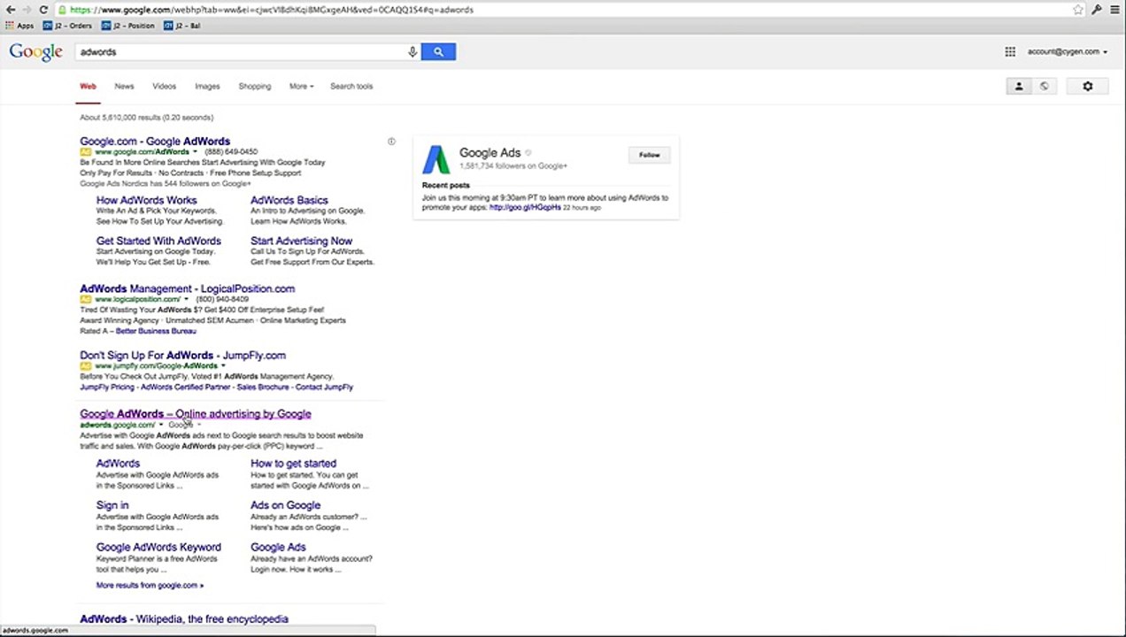Open Google Ads sitelink under organic result
1126x637 pixels.
coord(278,548)
